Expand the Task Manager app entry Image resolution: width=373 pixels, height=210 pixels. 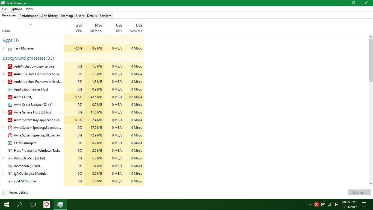[x=4, y=48]
